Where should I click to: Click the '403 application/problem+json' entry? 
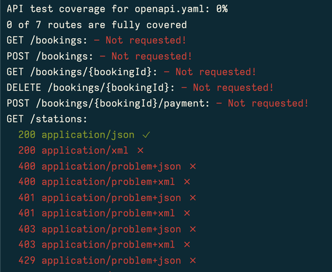[100, 229]
